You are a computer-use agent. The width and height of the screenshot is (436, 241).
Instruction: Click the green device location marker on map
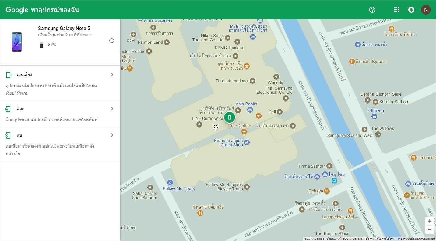[230, 117]
